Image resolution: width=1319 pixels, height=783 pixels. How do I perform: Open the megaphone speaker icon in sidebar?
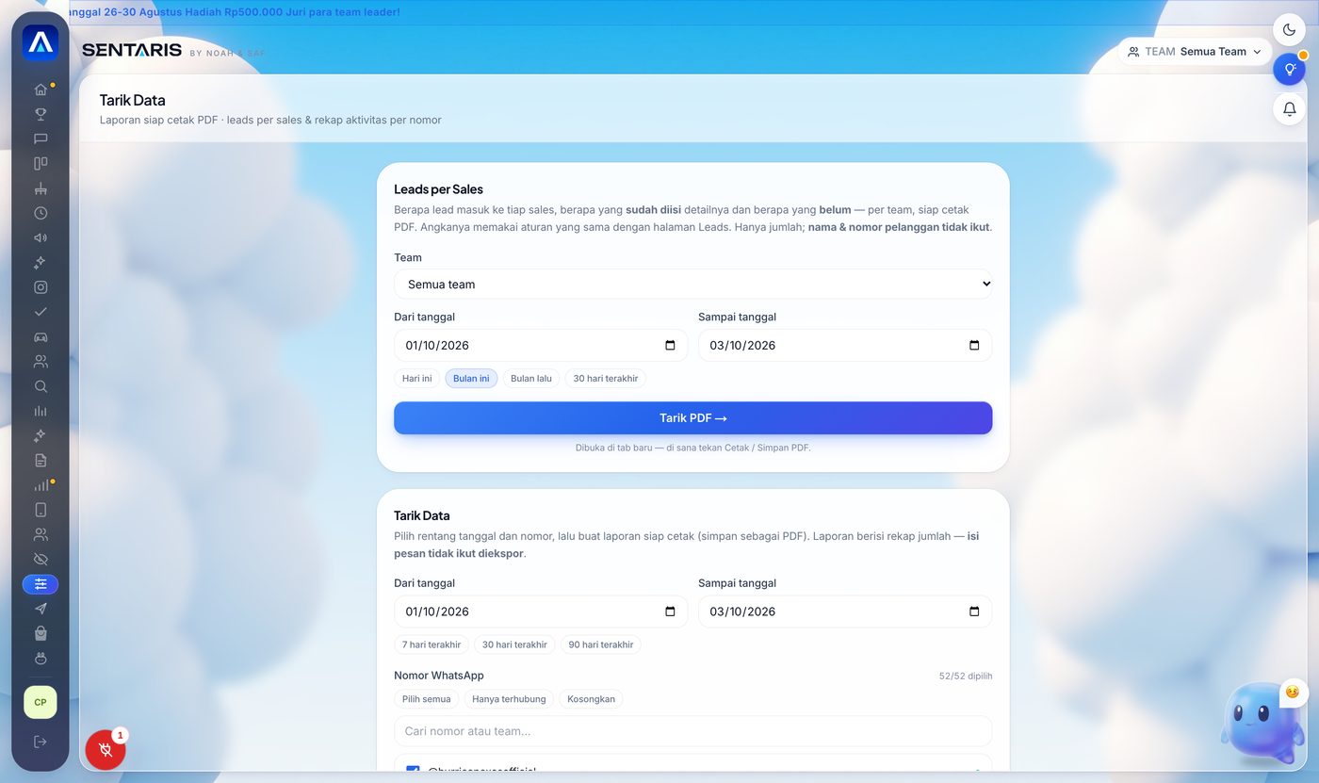pyautogui.click(x=41, y=237)
